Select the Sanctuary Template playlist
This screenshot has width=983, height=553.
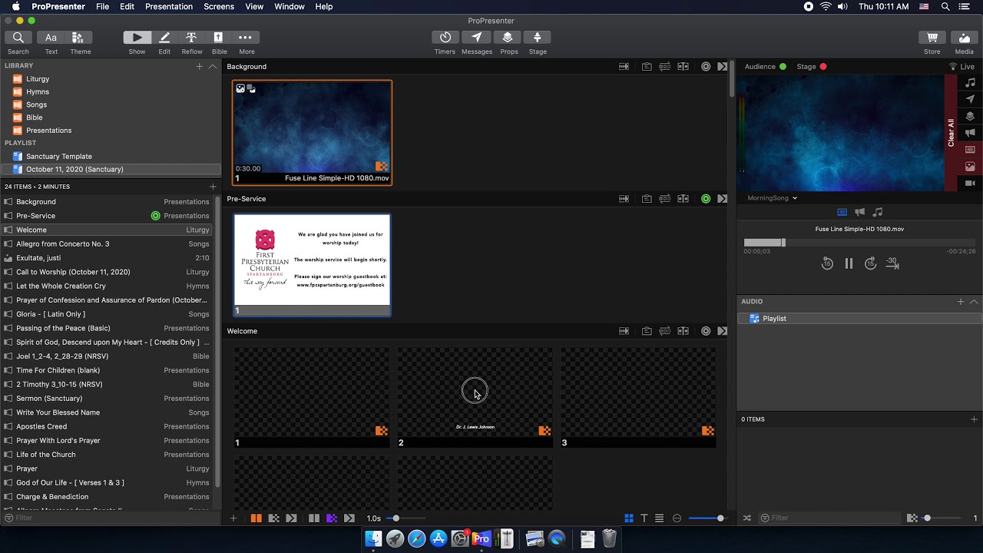[111, 156]
